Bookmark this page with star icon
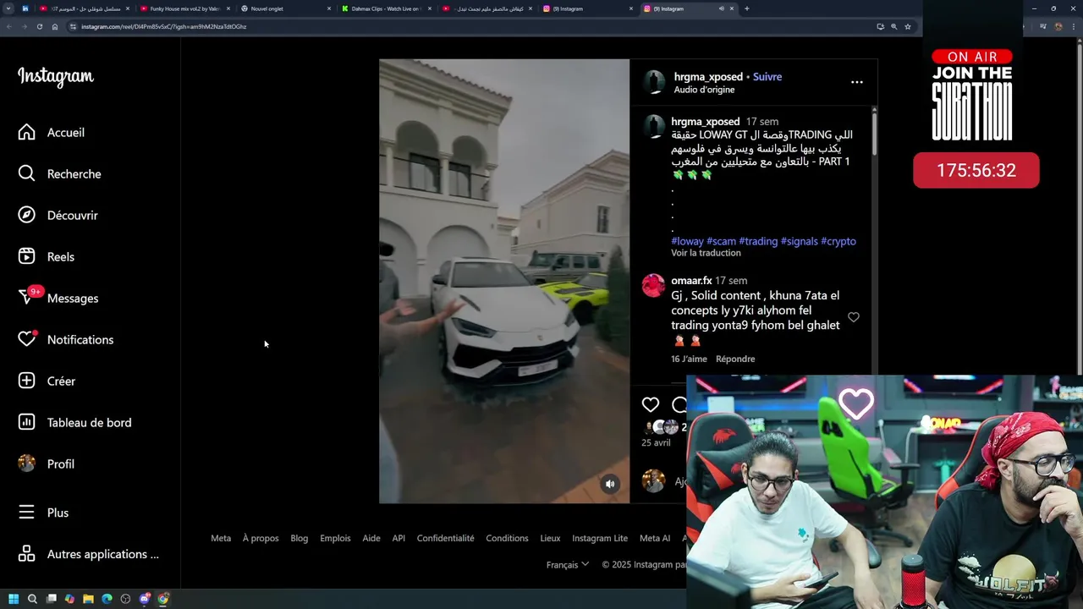 (x=908, y=26)
